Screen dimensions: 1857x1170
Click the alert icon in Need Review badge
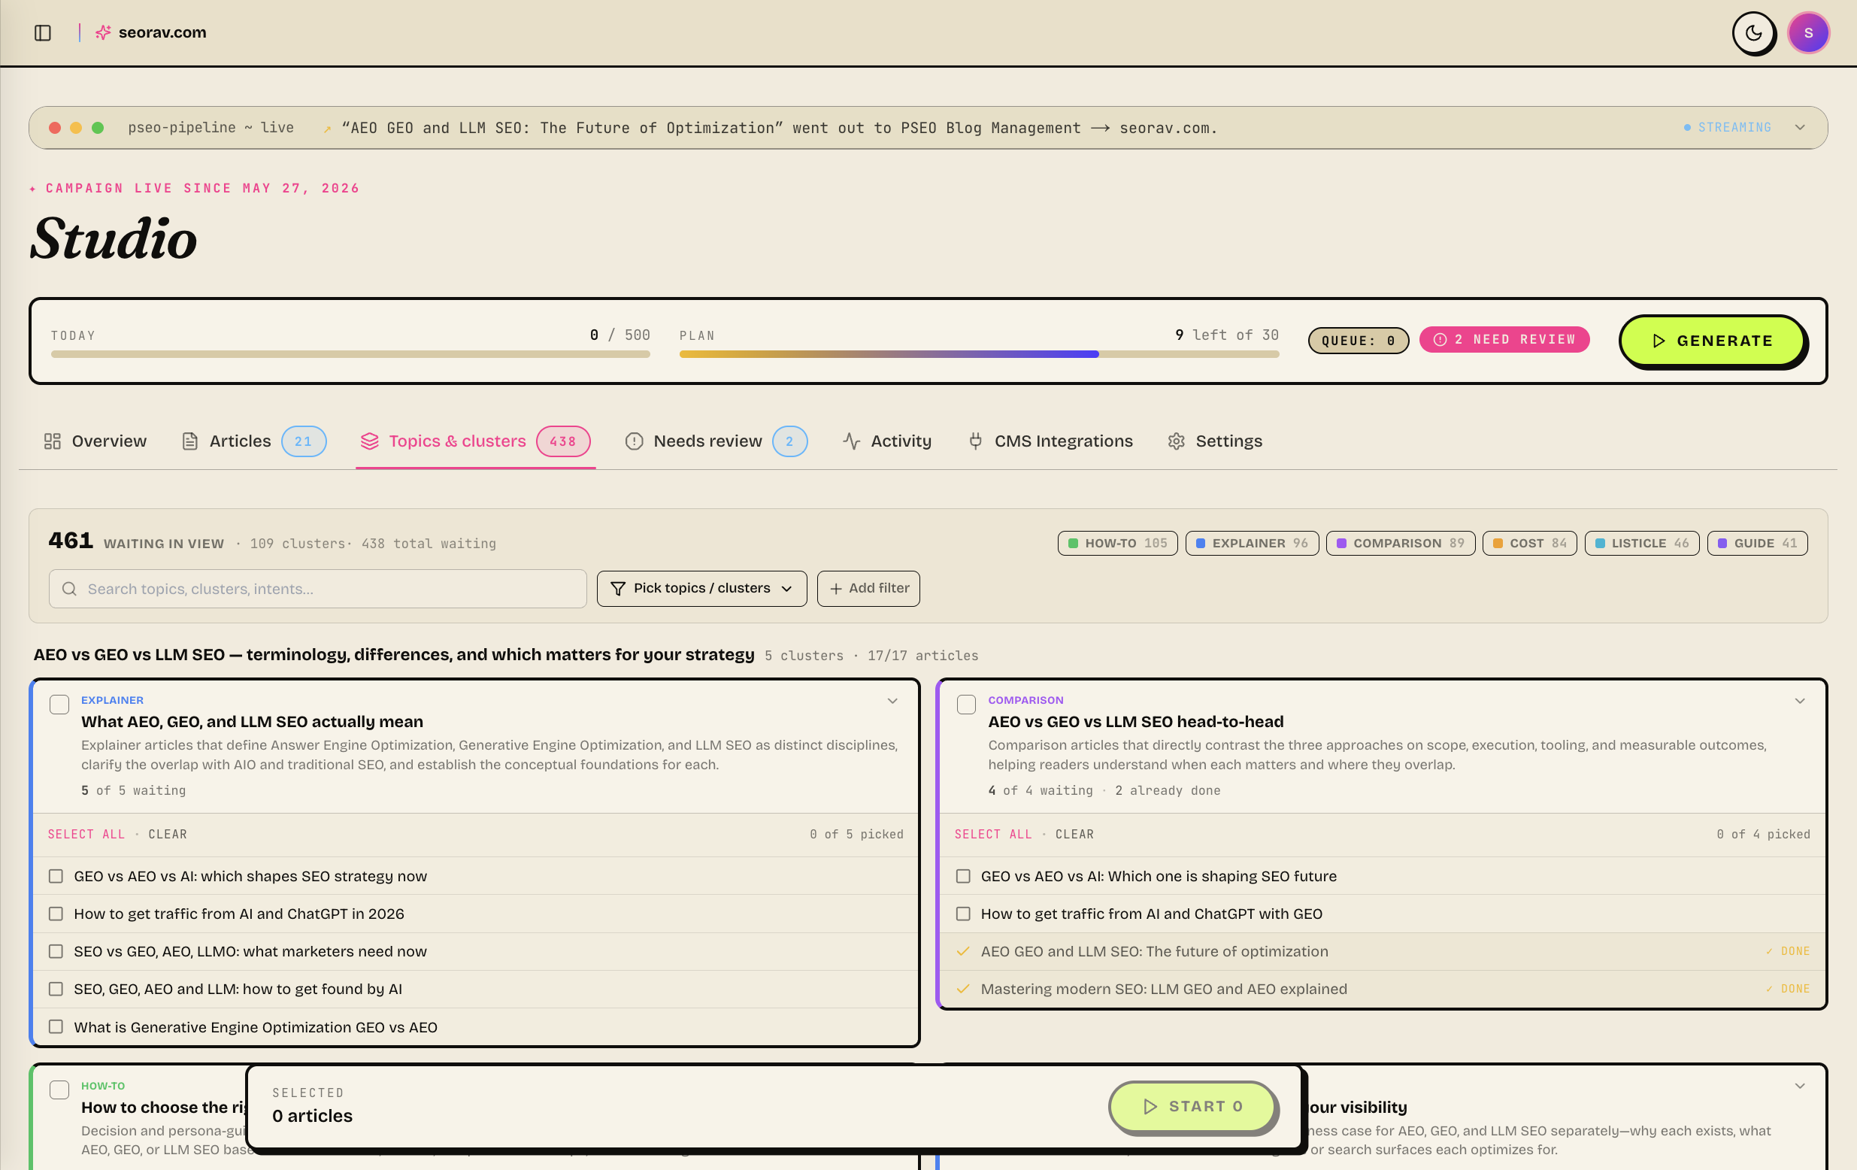point(1439,339)
